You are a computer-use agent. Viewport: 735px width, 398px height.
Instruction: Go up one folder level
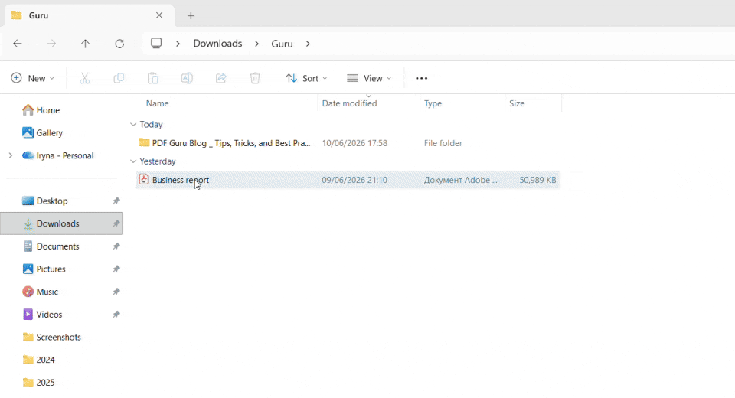click(85, 44)
